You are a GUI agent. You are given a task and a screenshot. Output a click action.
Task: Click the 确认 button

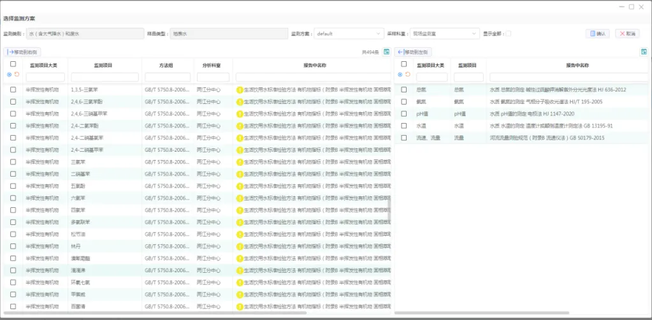point(597,34)
